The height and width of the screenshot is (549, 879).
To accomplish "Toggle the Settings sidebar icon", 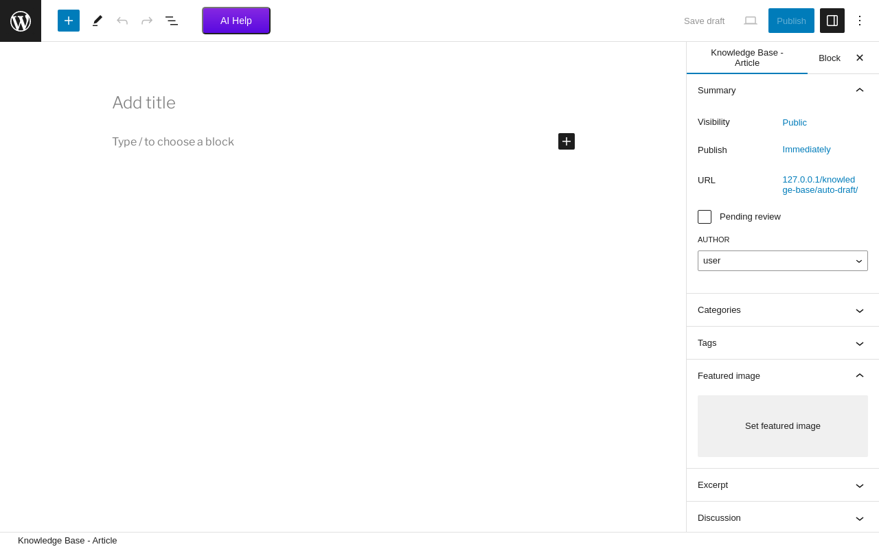I will coord(832,21).
